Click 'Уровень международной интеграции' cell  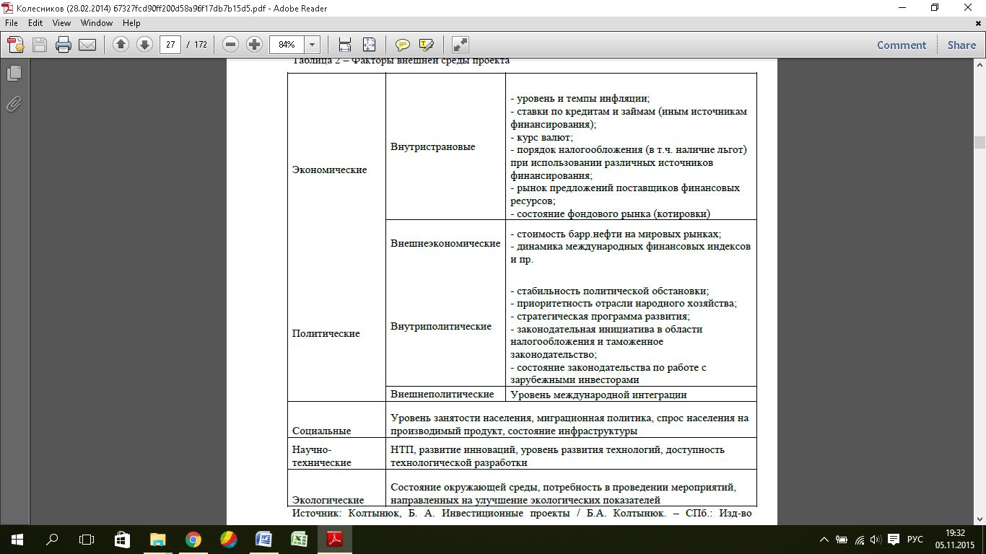point(631,395)
